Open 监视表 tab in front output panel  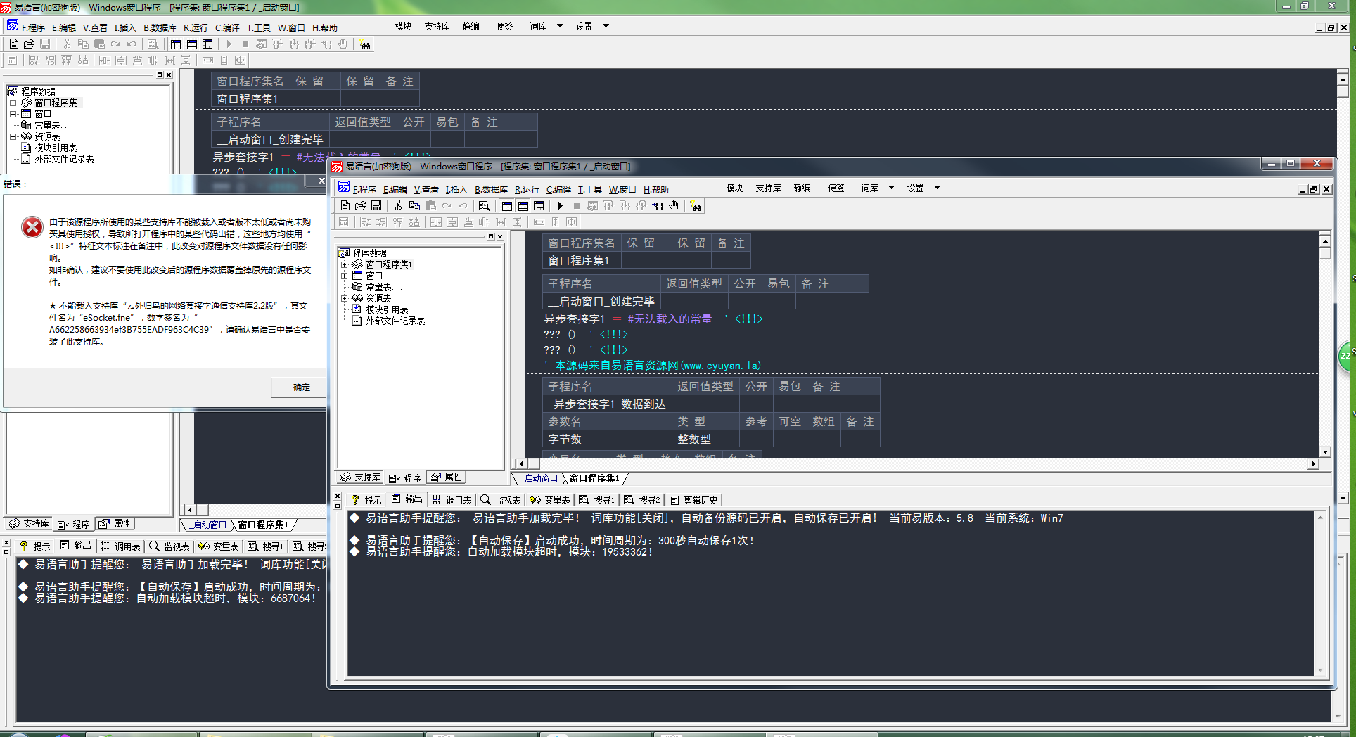pyautogui.click(x=501, y=500)
